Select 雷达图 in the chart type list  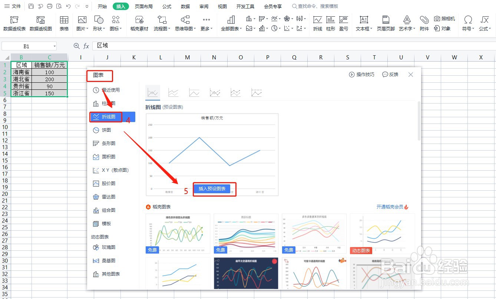tap(109, 197)
